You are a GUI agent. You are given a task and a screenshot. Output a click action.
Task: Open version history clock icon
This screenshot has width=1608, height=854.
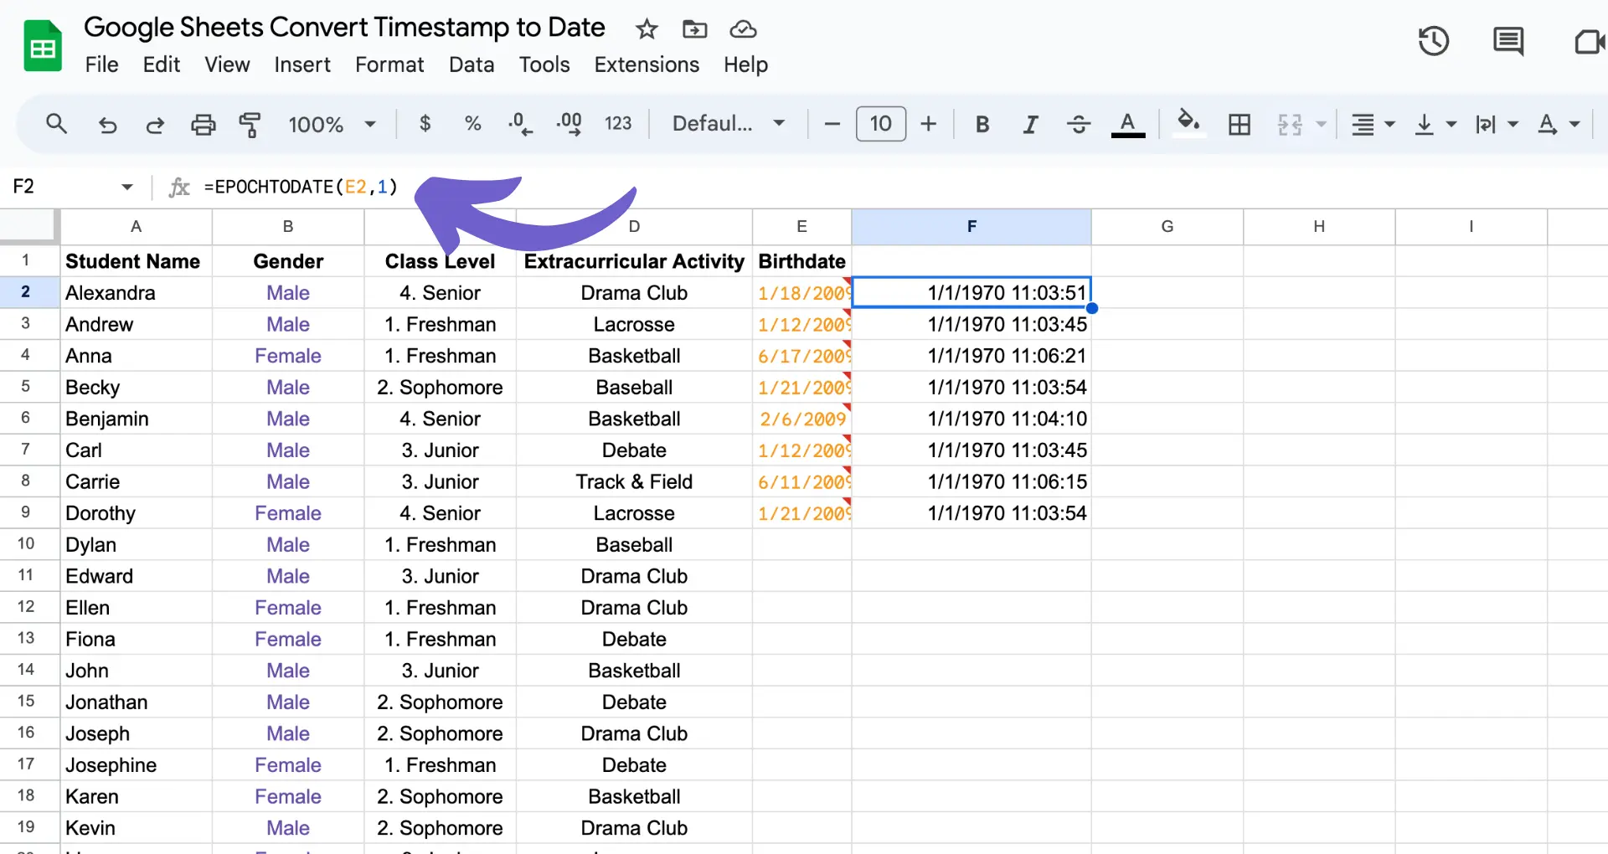pyautogui.click(x=1434, y=41)
